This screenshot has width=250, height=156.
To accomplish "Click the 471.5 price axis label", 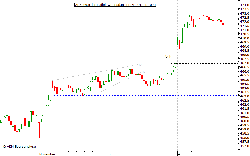I will click(244, 26).
